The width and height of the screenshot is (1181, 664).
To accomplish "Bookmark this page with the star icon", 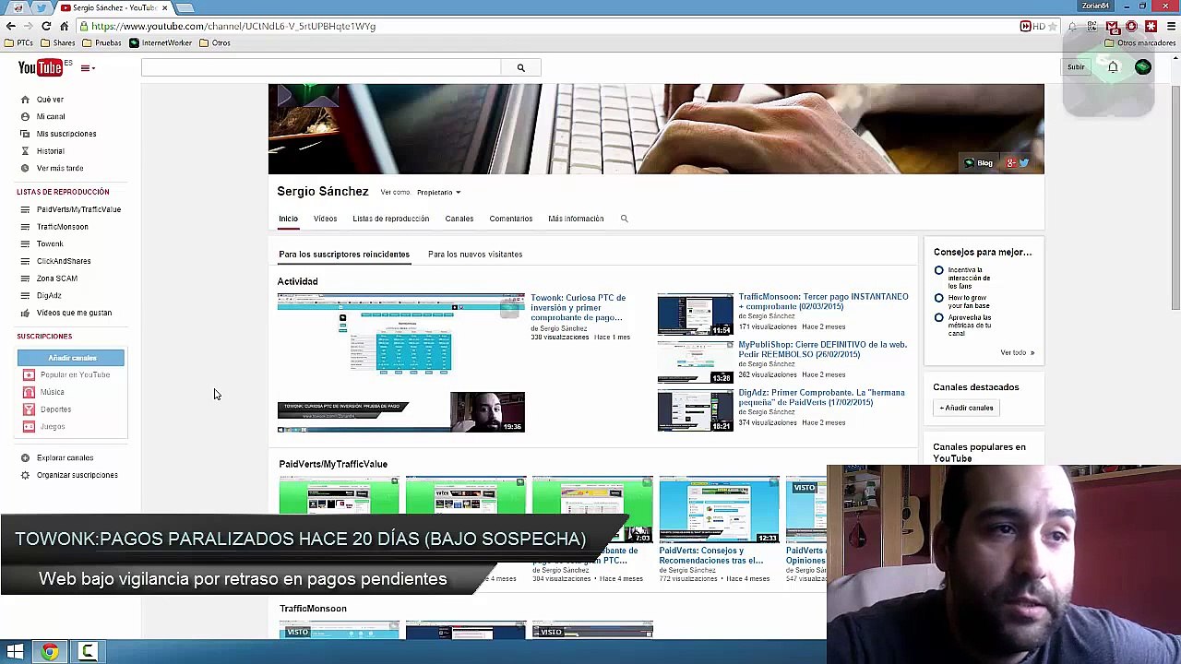I will click(1053, 26).
